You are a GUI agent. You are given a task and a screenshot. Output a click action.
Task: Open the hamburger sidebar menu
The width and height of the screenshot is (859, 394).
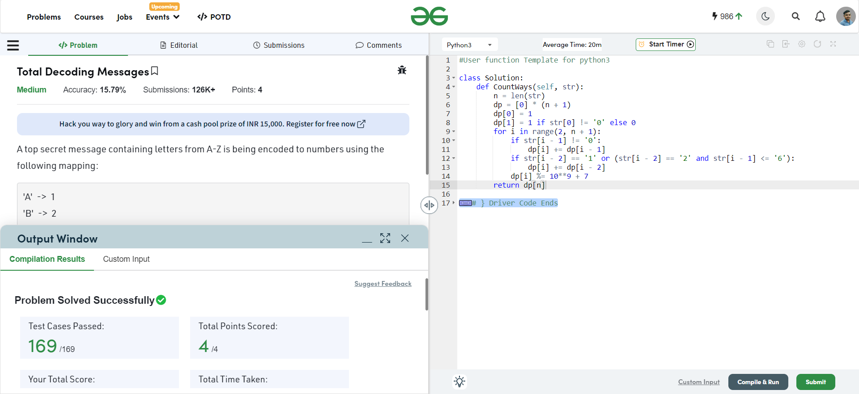coord(13,45)
